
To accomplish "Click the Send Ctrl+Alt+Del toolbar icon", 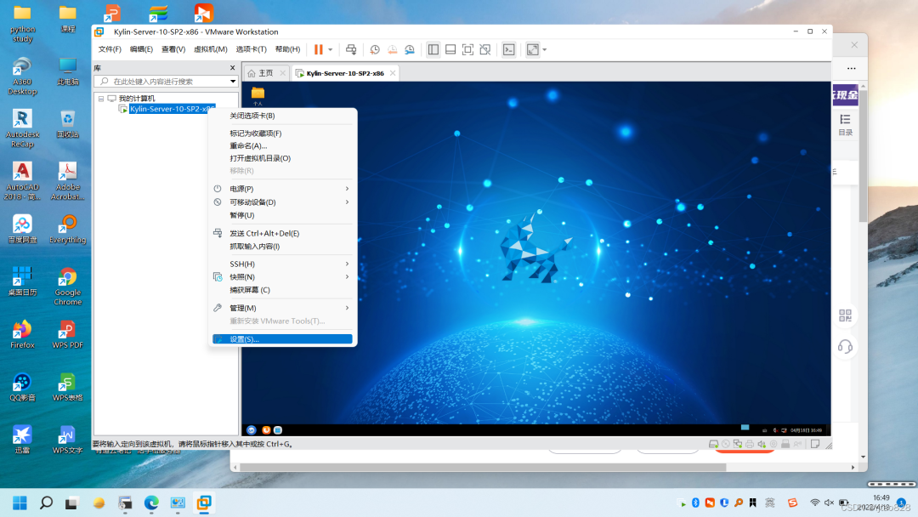I will (351, 50).
